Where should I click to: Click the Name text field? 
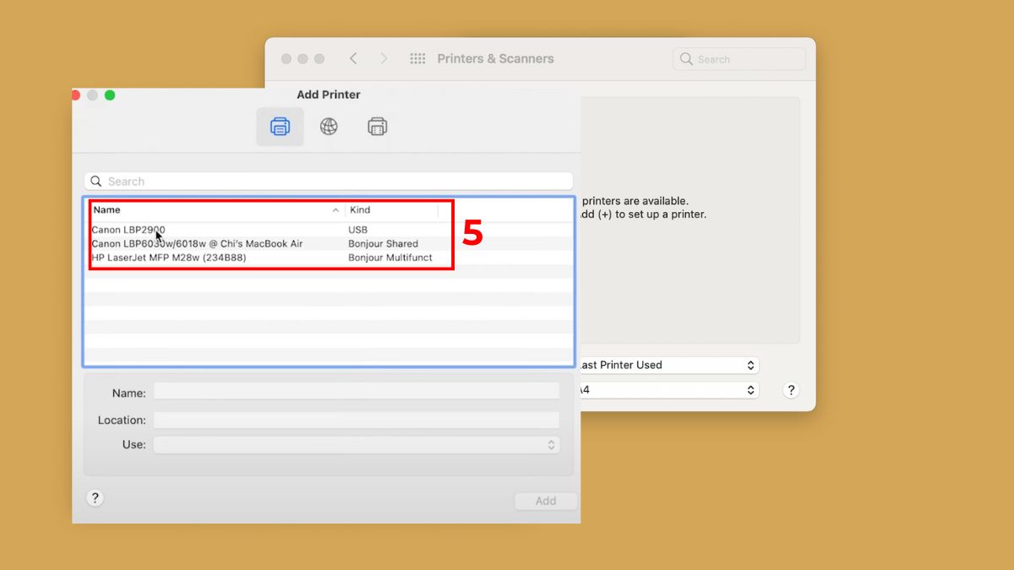(x=357, y=391)
